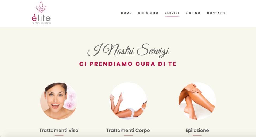
Task: Open the smiling woman face thumbnail
Action: 59,101
